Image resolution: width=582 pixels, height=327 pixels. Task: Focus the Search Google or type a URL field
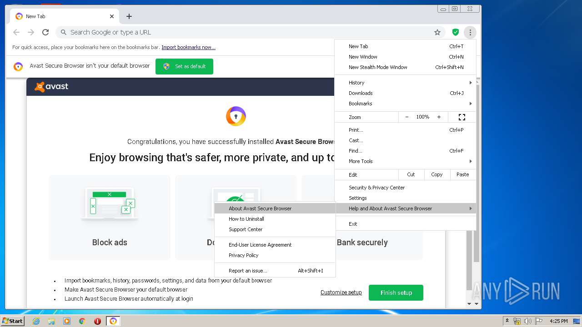click(x=250, y=32)
